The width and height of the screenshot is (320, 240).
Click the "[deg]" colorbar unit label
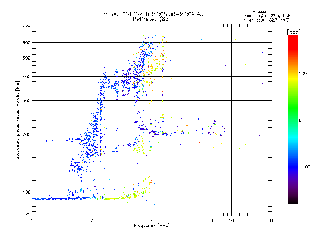pos(294,32)
